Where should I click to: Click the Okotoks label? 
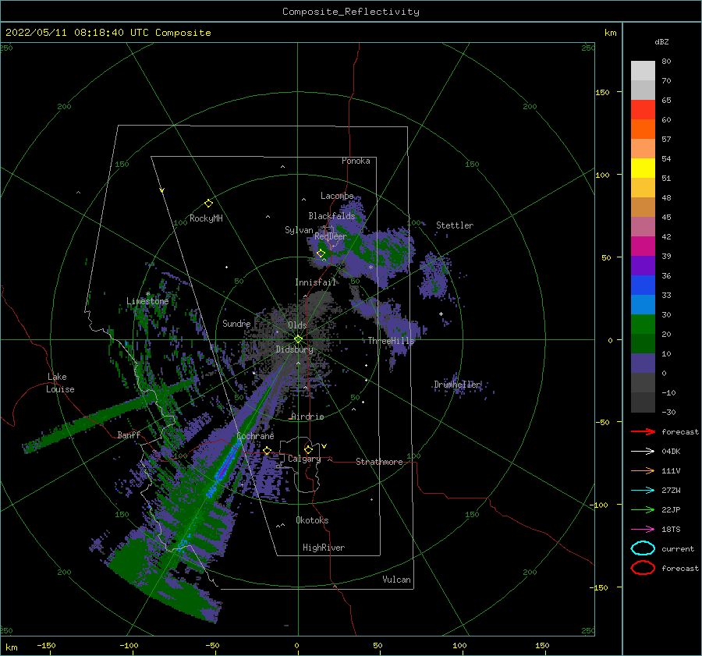click(313, 520)
